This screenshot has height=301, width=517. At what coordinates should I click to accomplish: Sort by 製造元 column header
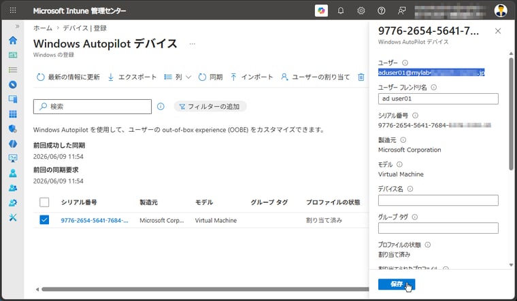tap(149, 202)
